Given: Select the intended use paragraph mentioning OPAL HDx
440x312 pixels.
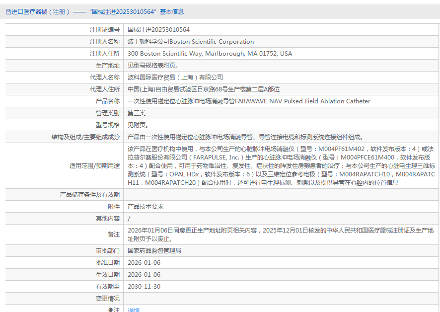Looking at the screenshot, I should point(281,166).
